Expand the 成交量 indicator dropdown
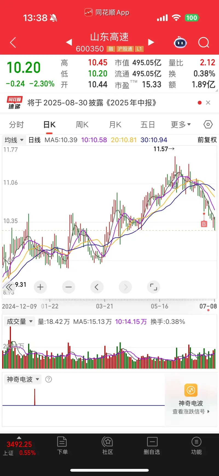 pyautogui.click(x=19, y=321)
